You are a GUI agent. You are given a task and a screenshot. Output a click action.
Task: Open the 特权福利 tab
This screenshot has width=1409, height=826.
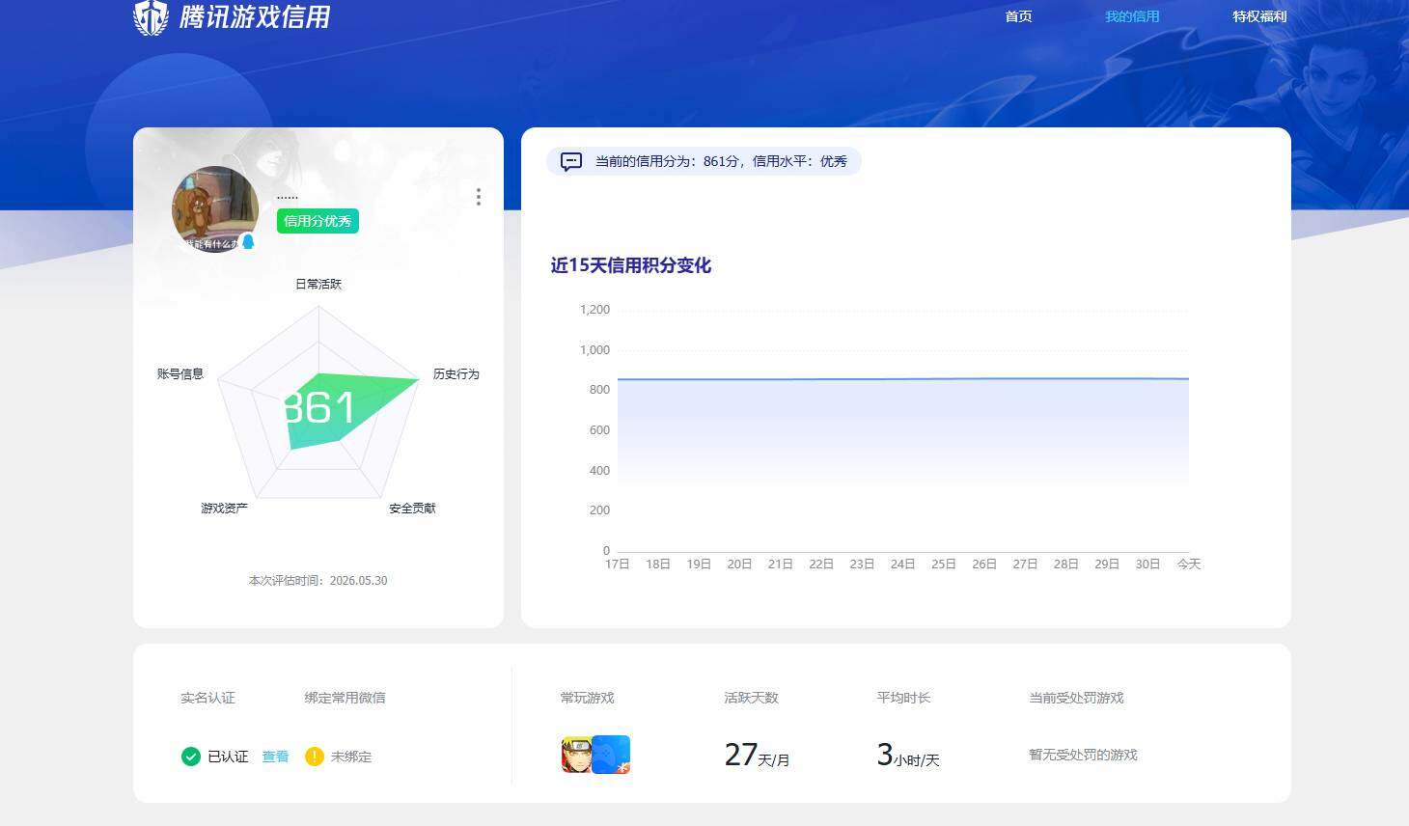coord(1259,16)
